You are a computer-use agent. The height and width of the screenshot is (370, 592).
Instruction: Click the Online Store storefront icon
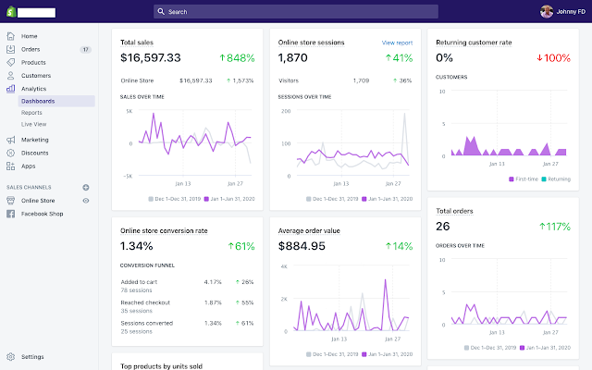coord(10,201)
